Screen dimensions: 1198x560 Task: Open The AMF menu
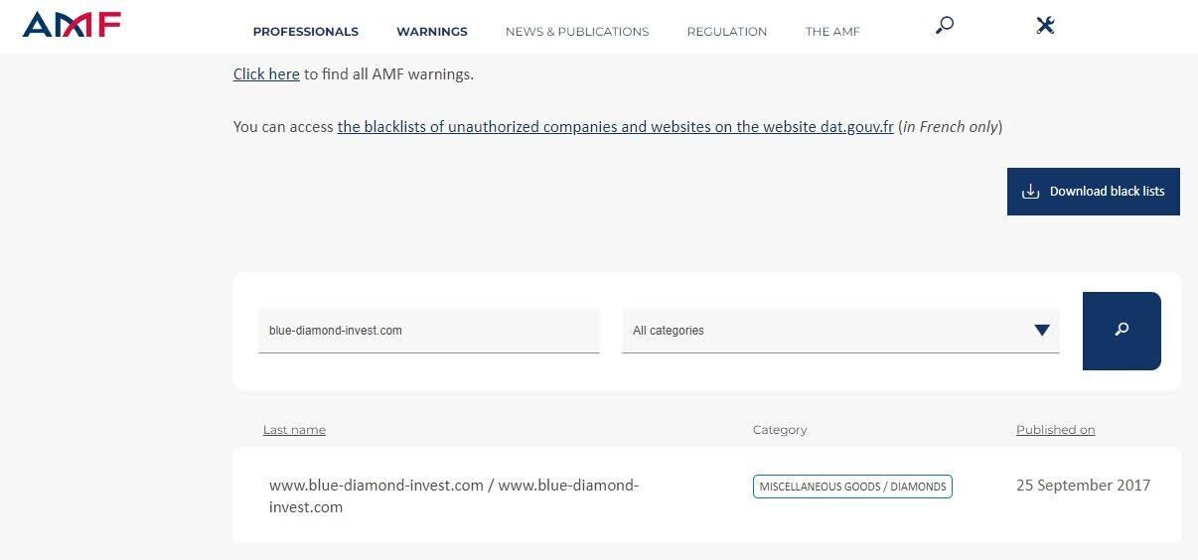click(x=832, y=32)
